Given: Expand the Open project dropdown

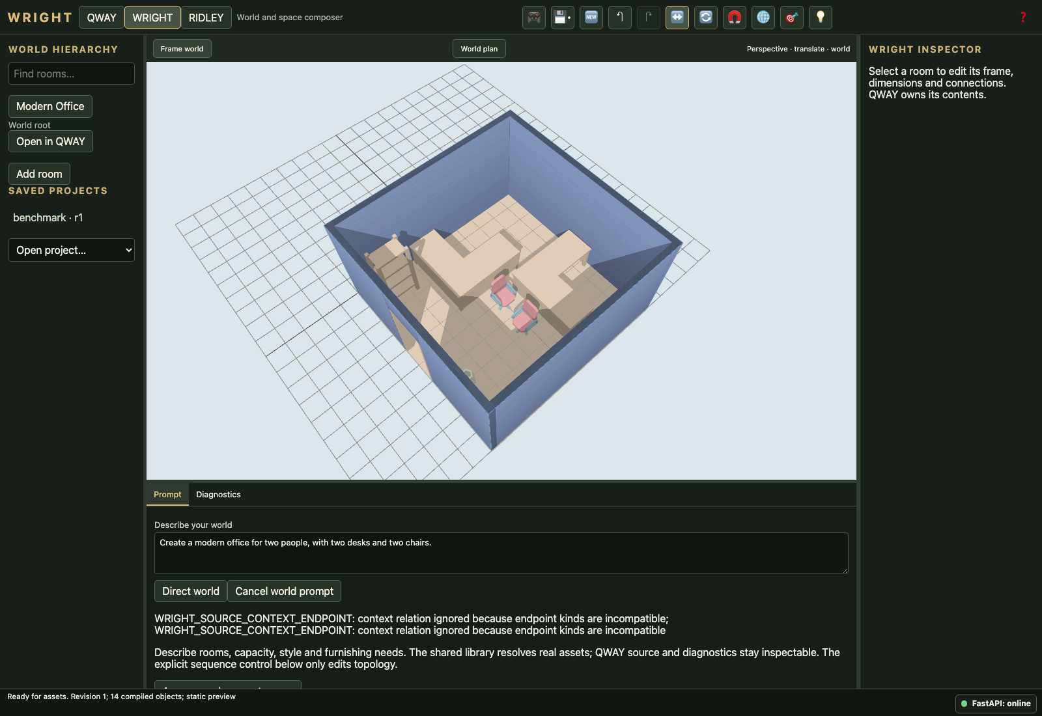Looking at the screenshot, I should click(x=72, y=250).
